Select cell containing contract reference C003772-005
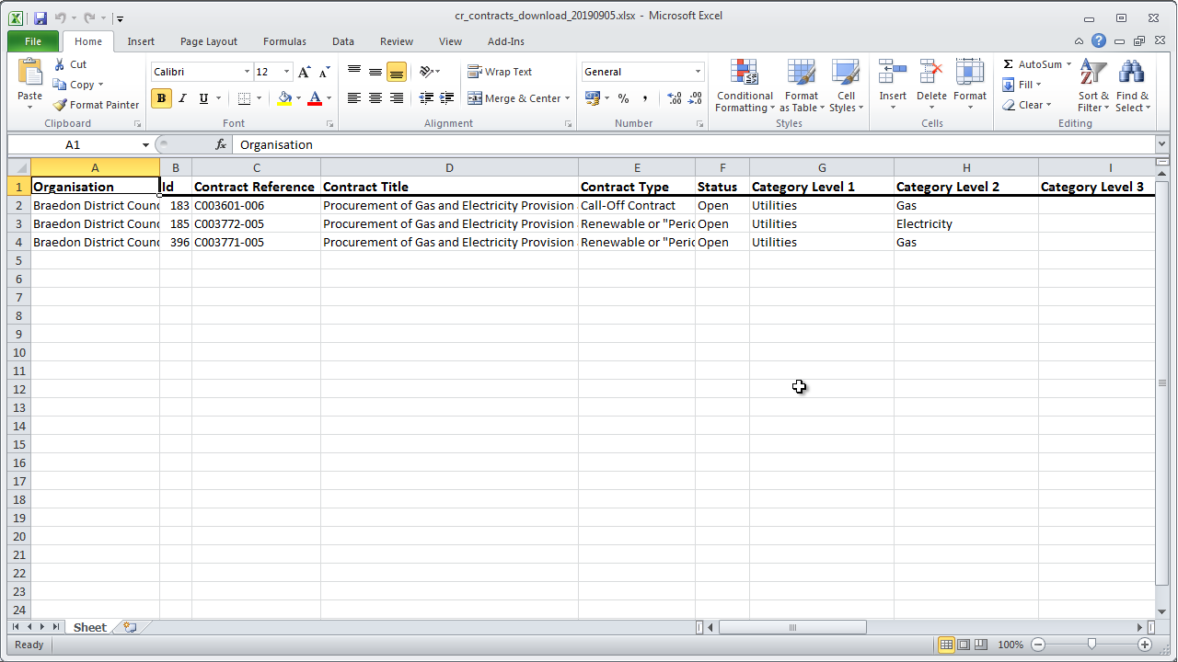1178x662 pixels. 256,224
